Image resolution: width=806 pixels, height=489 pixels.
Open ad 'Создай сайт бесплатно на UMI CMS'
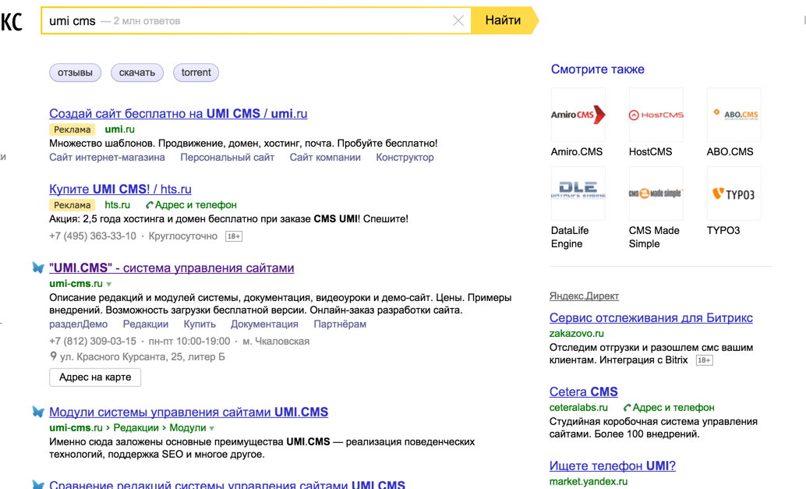point(179,114)
